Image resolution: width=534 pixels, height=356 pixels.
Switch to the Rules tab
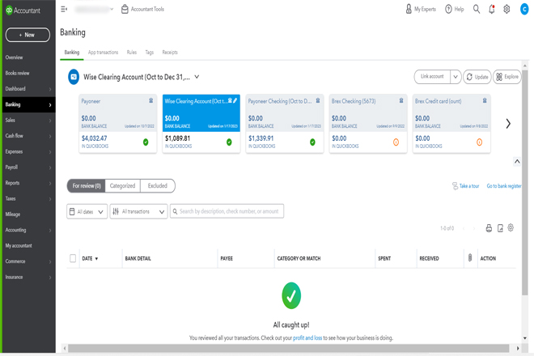click(x=131, y=53)
